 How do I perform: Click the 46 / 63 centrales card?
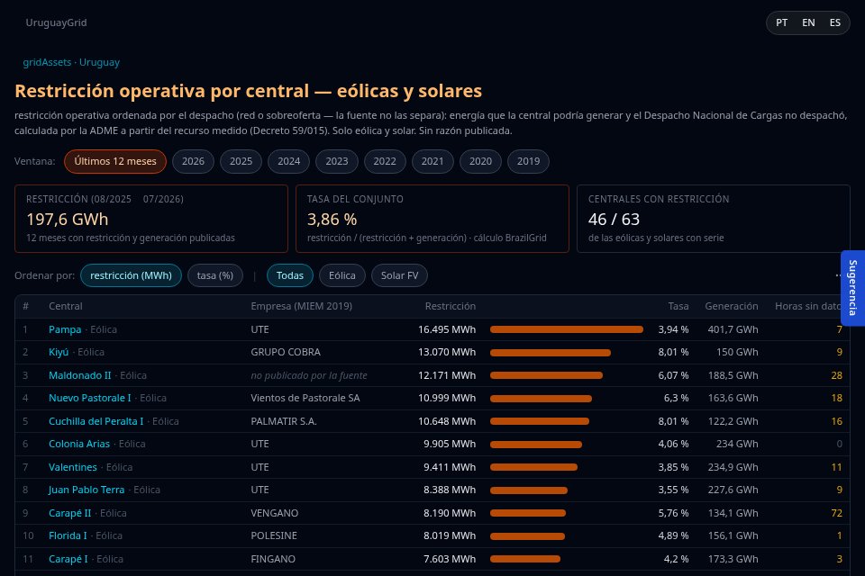click(x=714, y=219)
